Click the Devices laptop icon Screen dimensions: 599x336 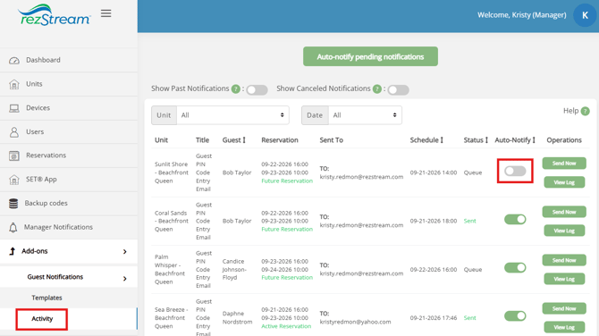pos(14,108)
